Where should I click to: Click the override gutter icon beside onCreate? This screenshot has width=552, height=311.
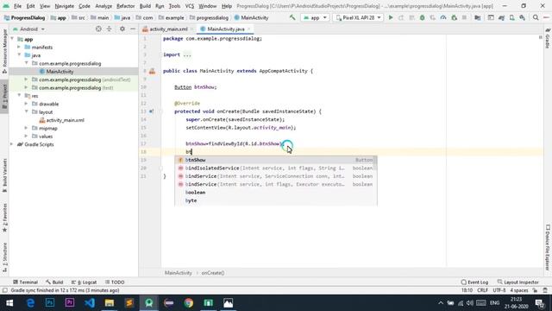tap(151, 111)
